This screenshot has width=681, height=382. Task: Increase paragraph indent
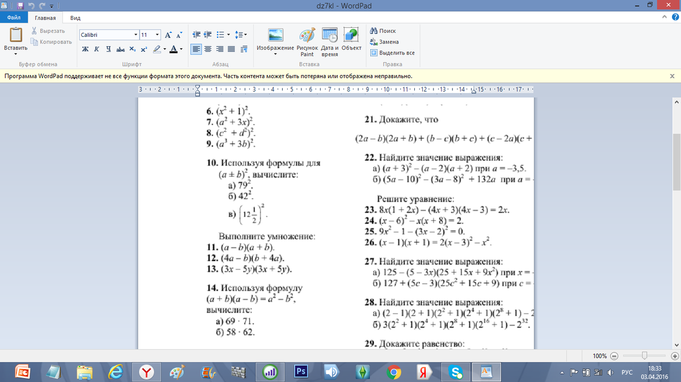click(208, 35)
